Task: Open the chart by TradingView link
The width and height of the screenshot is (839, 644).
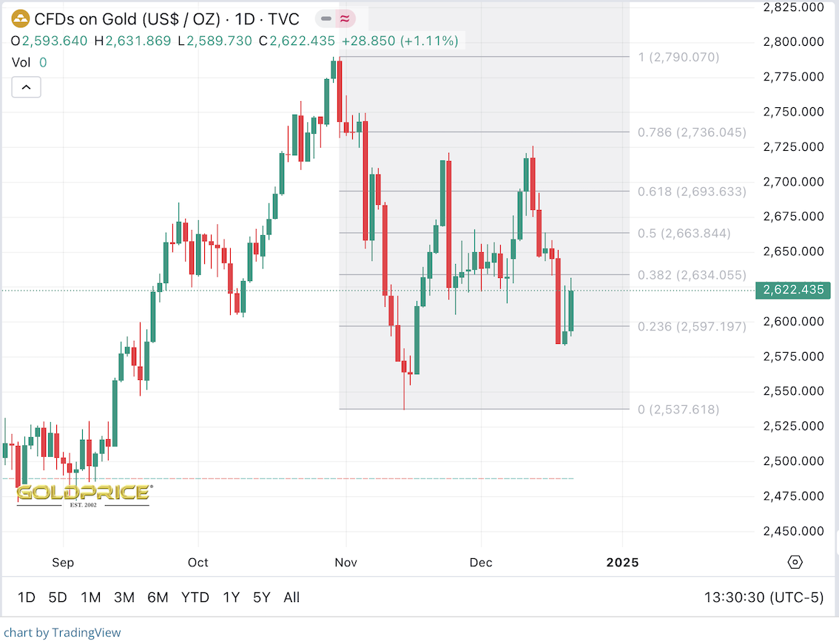Action: click(x=62, y=633)
